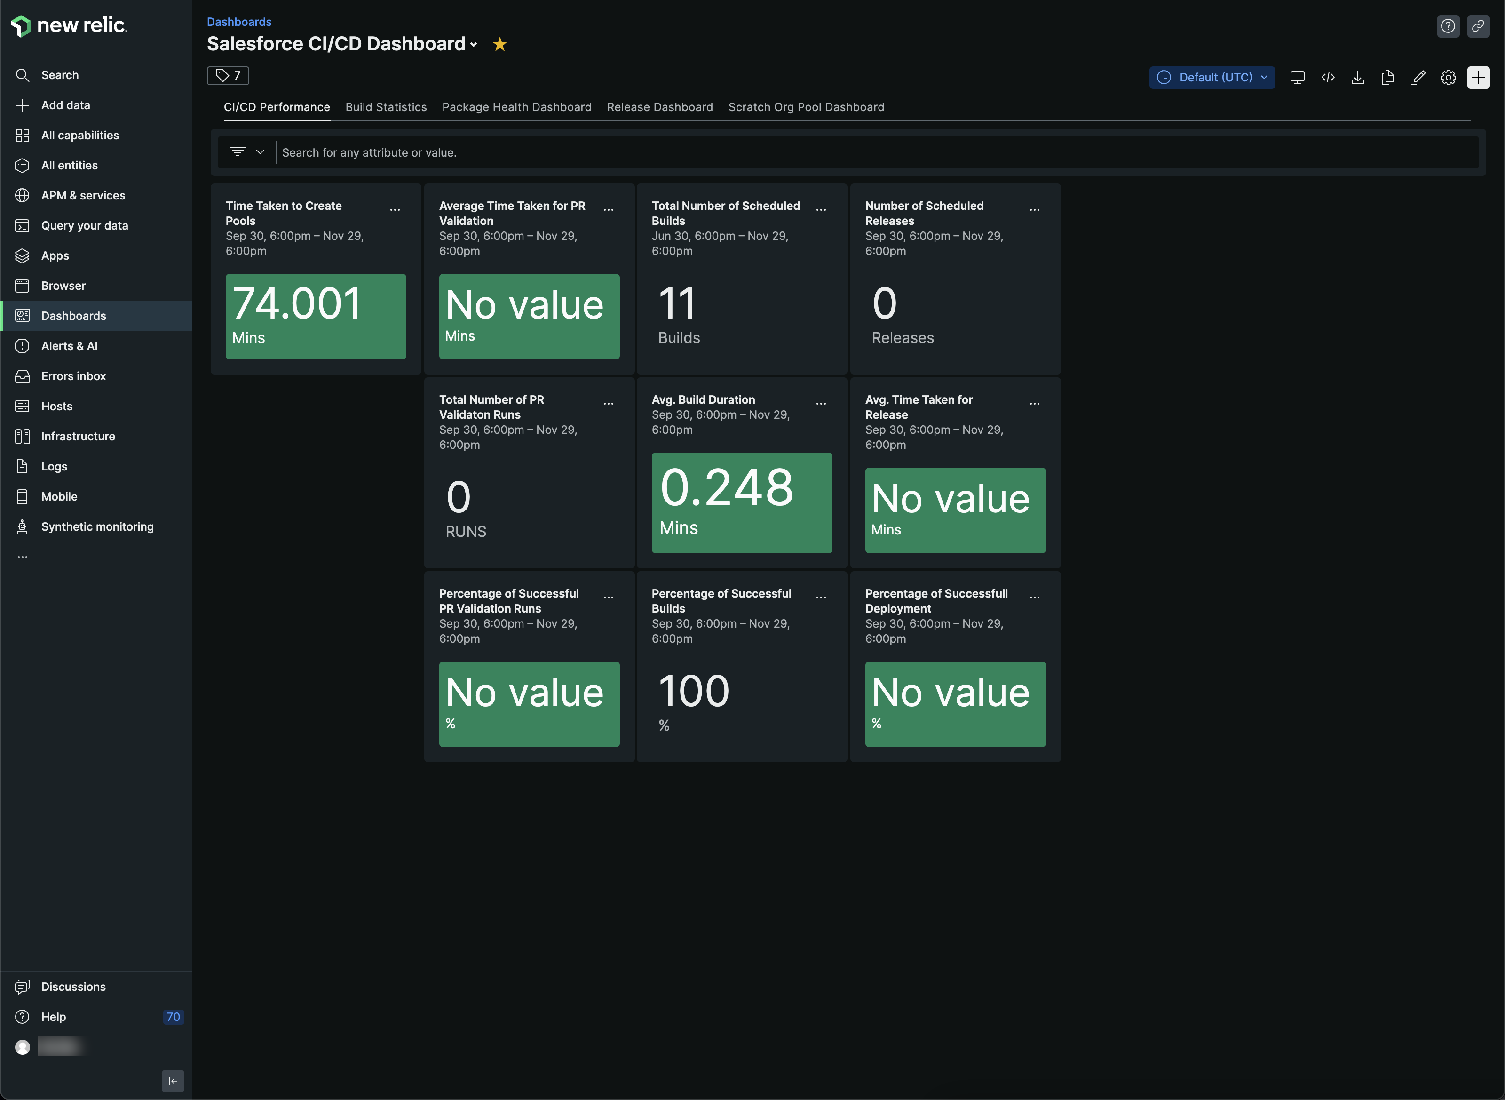The width and height of the screenshot is (1505, 1100).
Task: Export dashboard download icon
Action: [x=1358, y=77]
